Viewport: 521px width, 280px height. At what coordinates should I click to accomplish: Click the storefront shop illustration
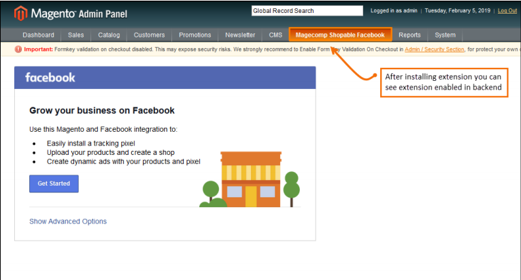pos(250,179)
